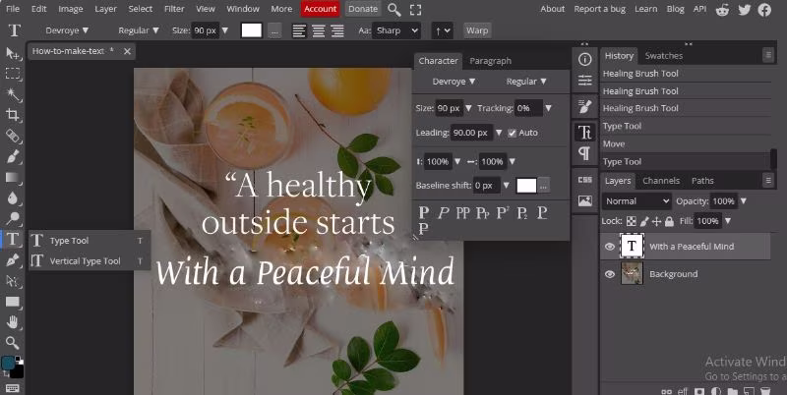Select the Healing Brush tool icon
The height and width of the screenshot is (395, 787).
coord(13,136)
